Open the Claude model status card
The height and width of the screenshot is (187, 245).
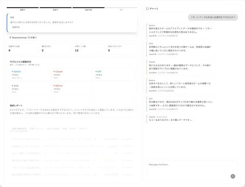tap(72, 75)
